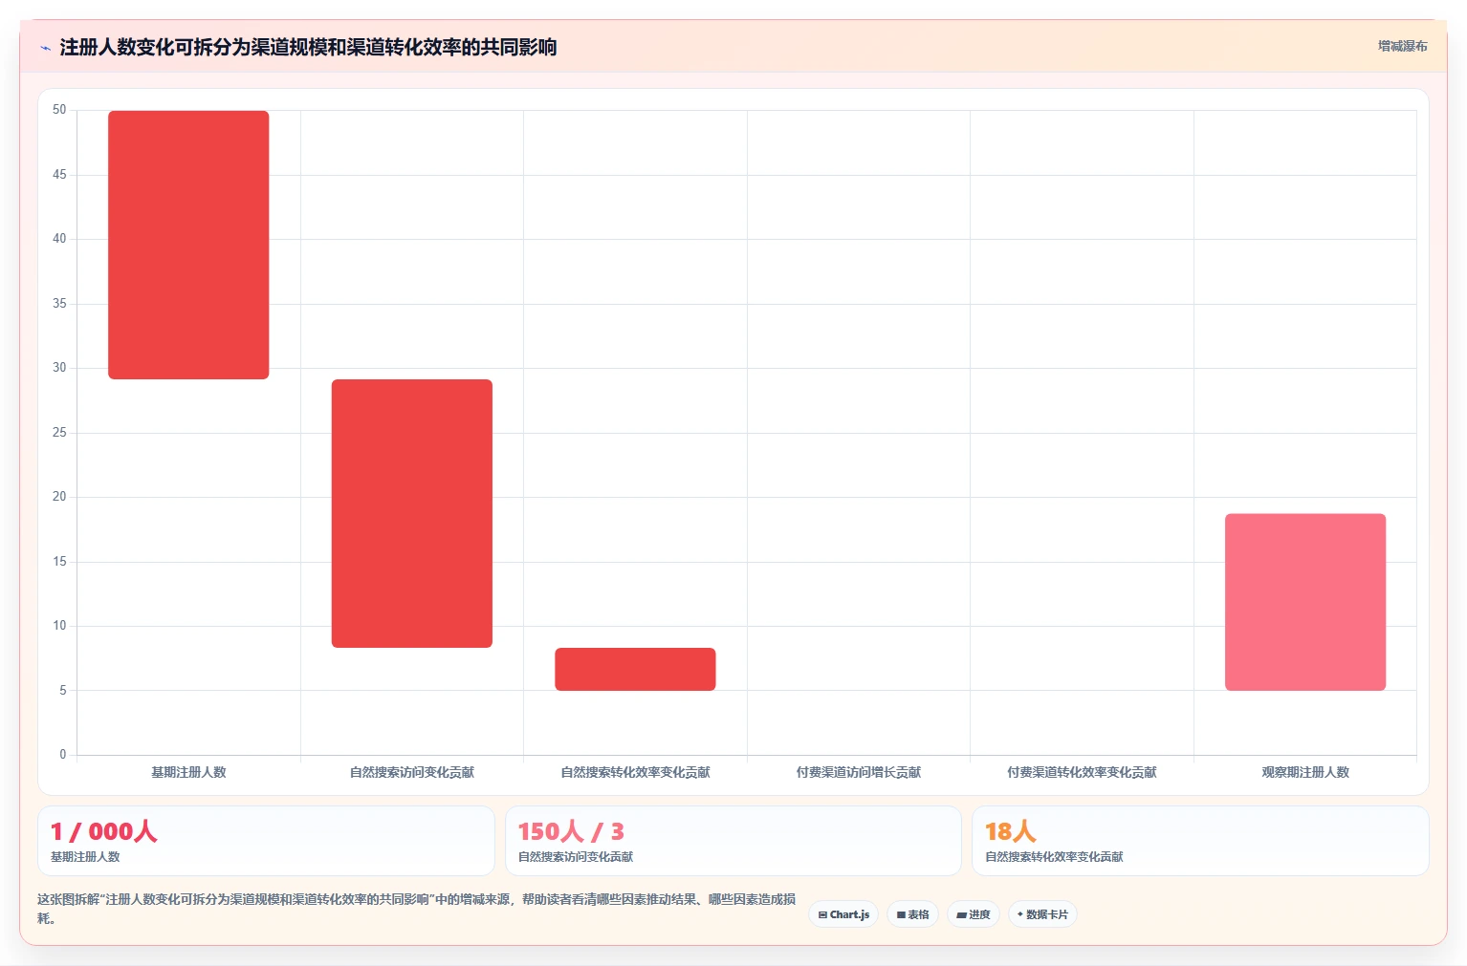The width and height of the screenshot is (1467, 966).
Task: Click x-axis label 自然搜索转化效率变化贡献
Action: 635,772
